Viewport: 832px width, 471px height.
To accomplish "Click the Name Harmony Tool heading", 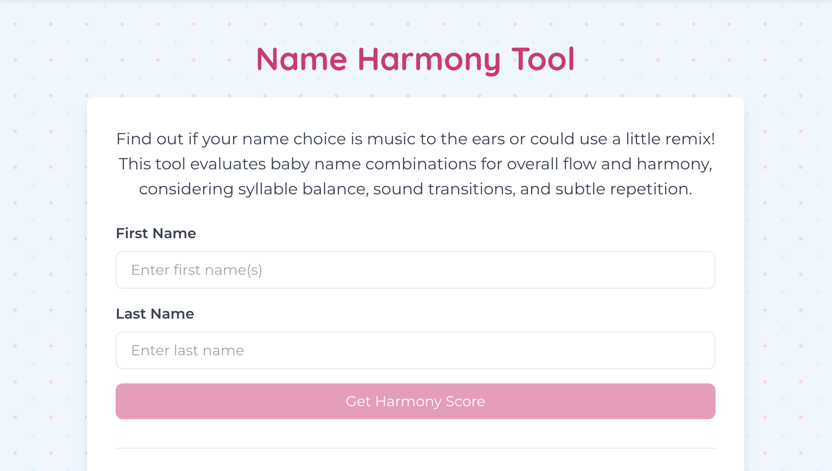I will 416,59.
